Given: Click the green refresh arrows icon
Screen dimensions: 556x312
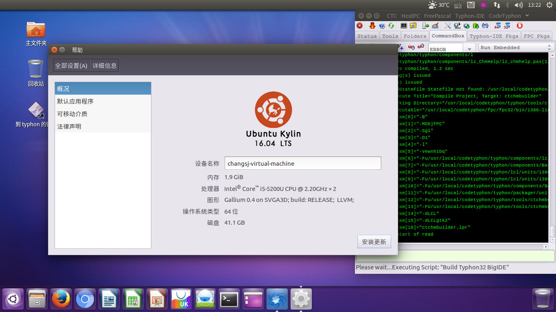Looking at the screenshot, I should (391, 26).
